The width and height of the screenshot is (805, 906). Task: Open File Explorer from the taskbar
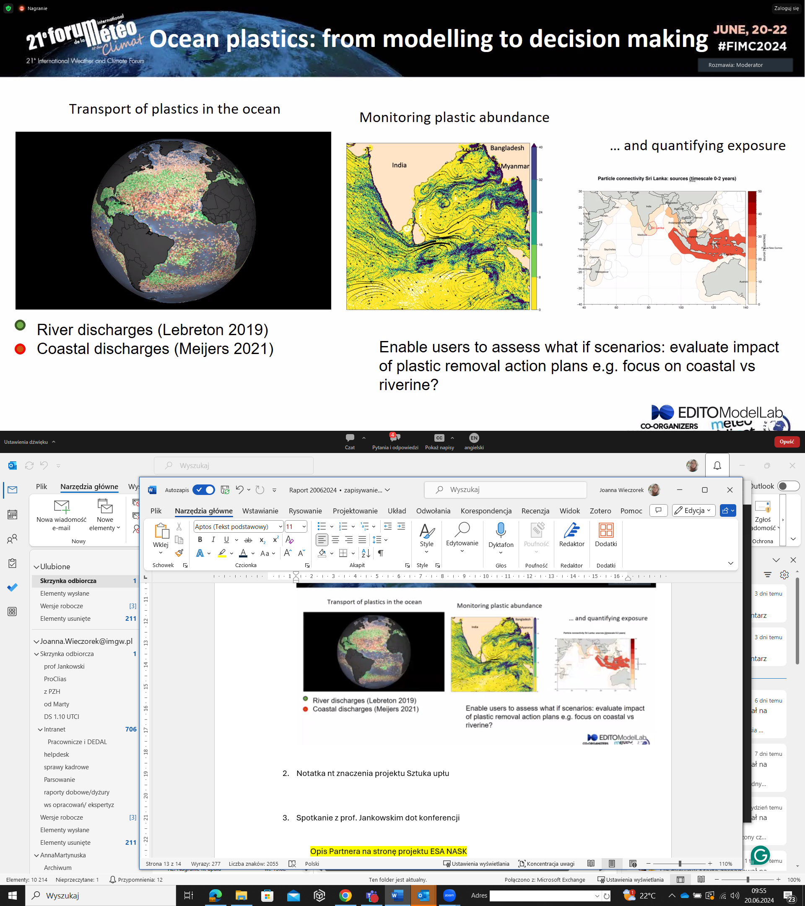241,896
